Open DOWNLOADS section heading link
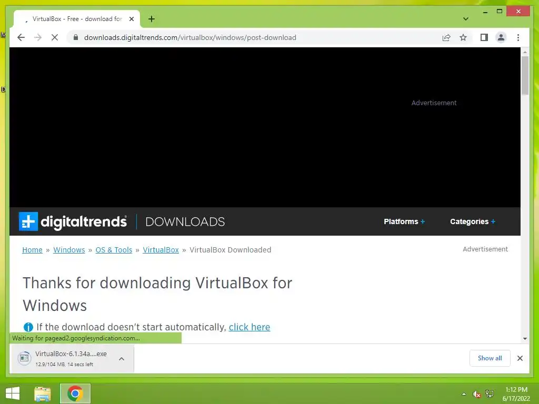Screen dimensions: 539x404 coord(185,221)
